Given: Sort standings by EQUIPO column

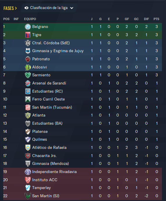Looking at the screenshot, I should (x=30, y=19).
